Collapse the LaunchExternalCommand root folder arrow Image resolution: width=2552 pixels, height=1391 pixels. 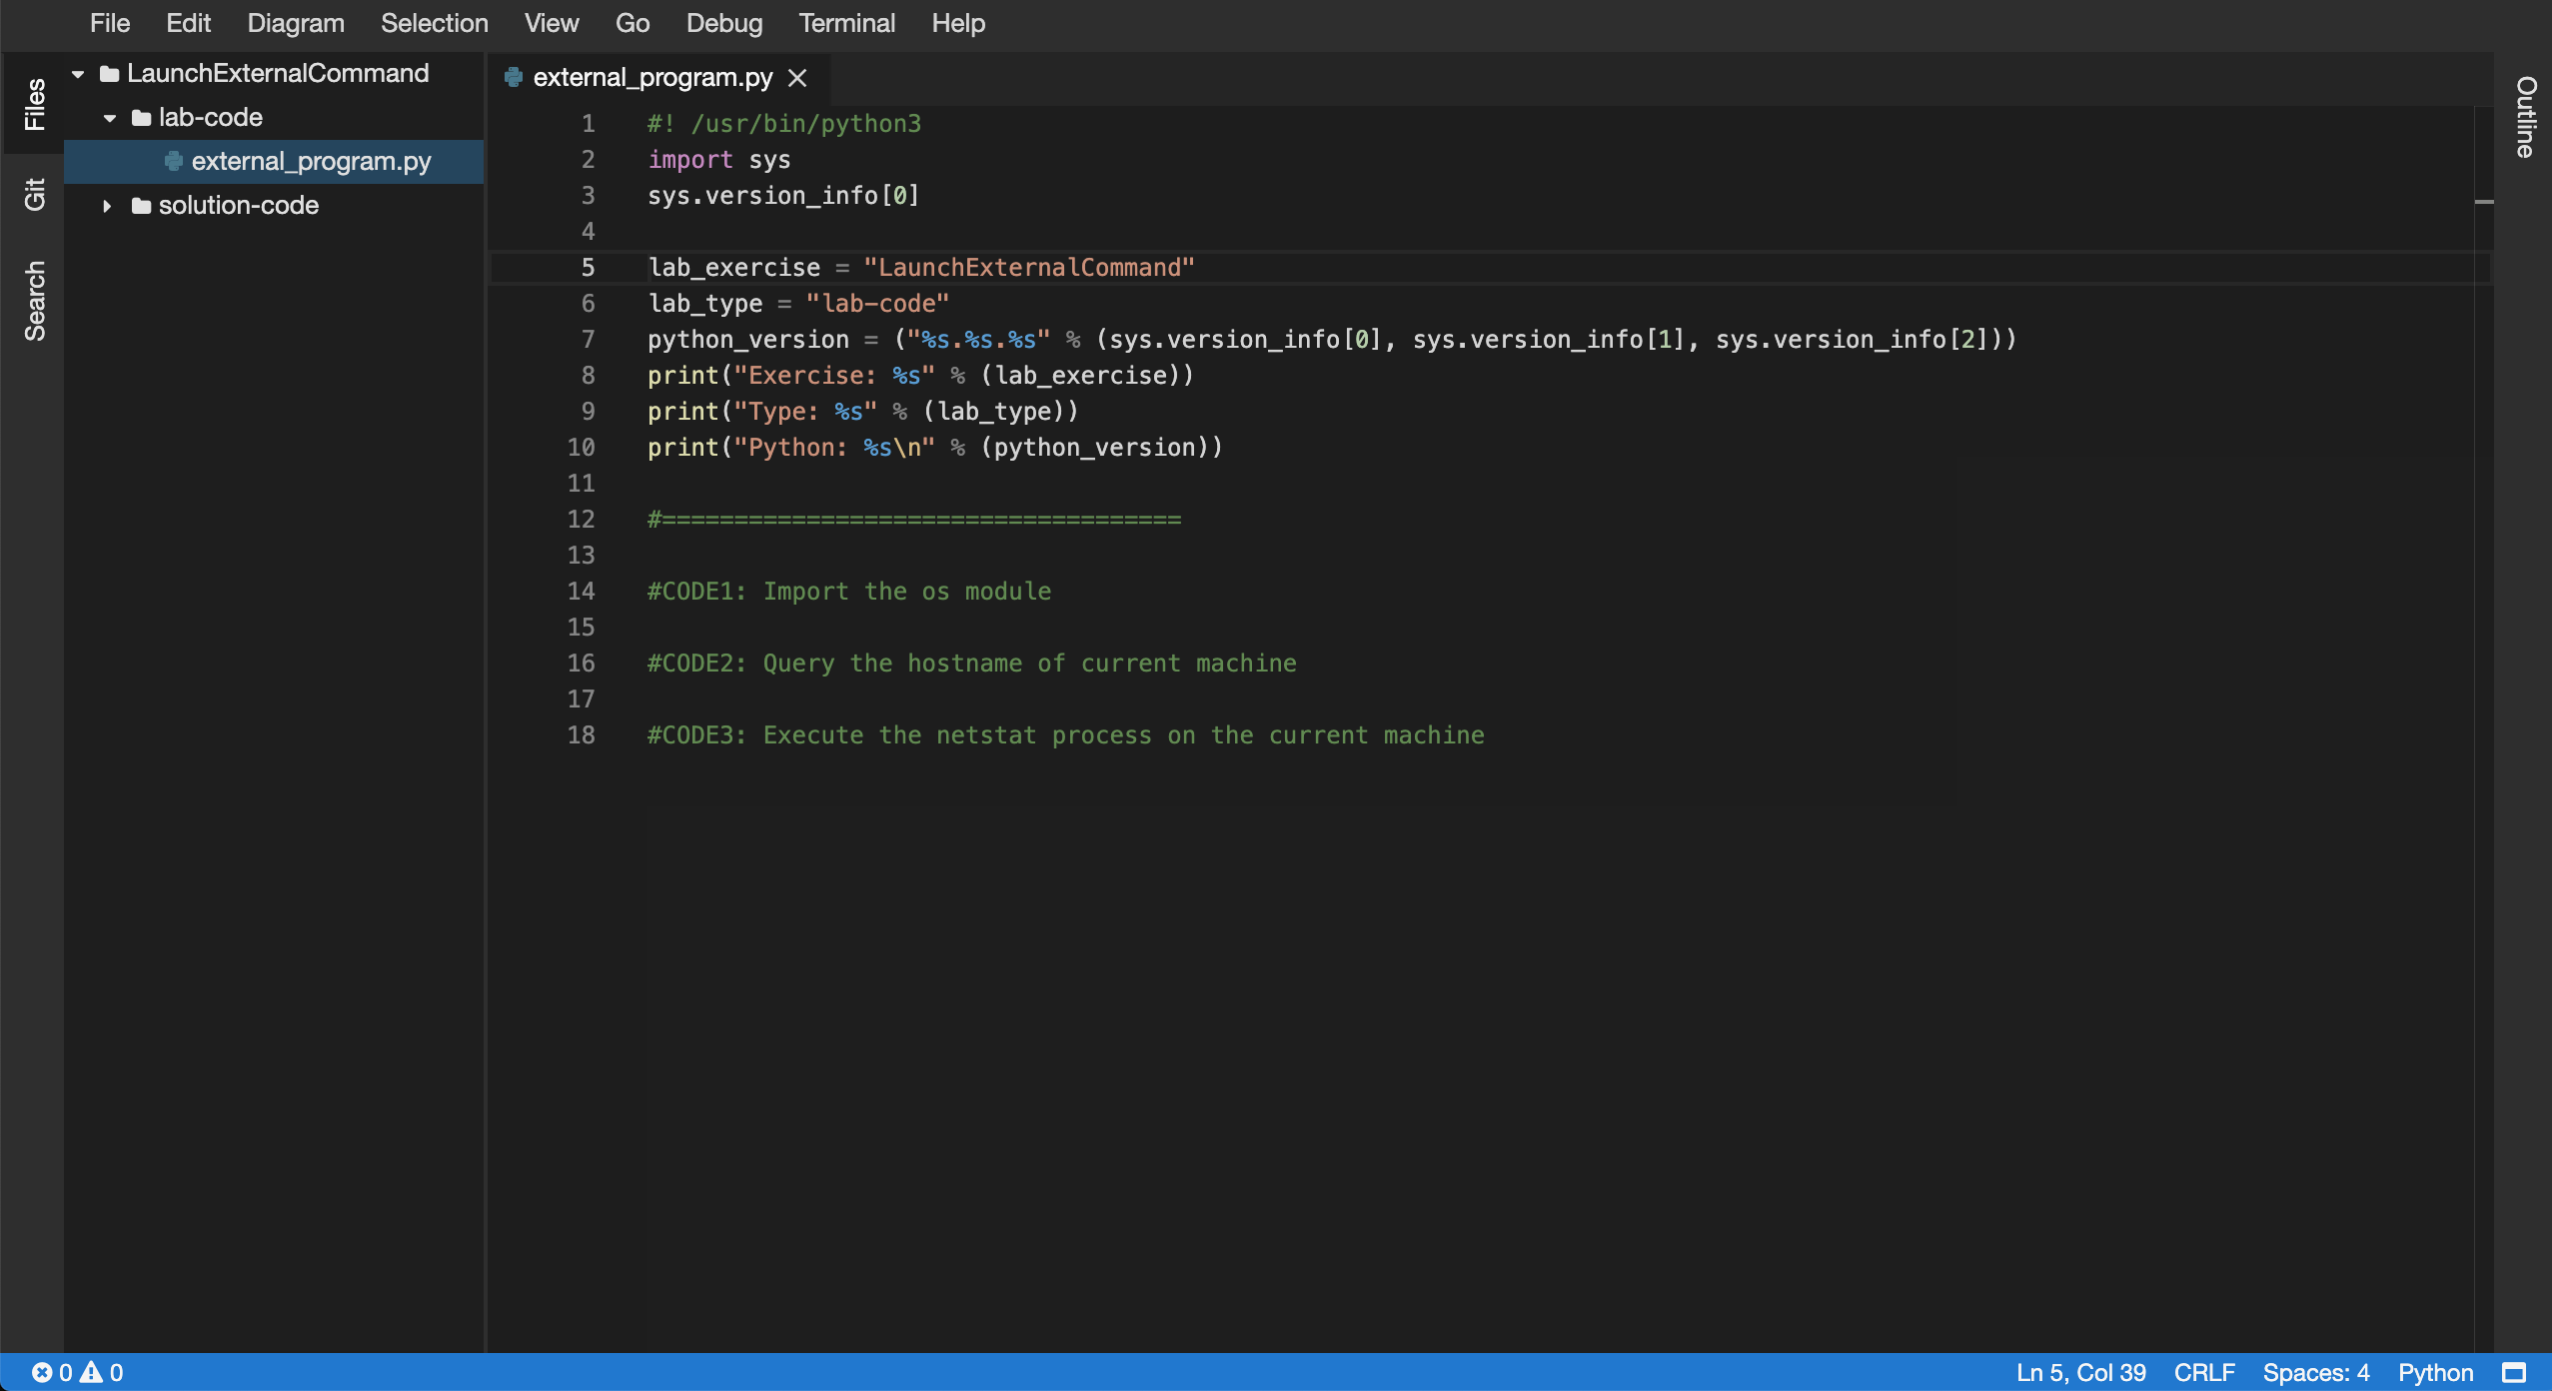pyautogui.click(x=78, y=73)
